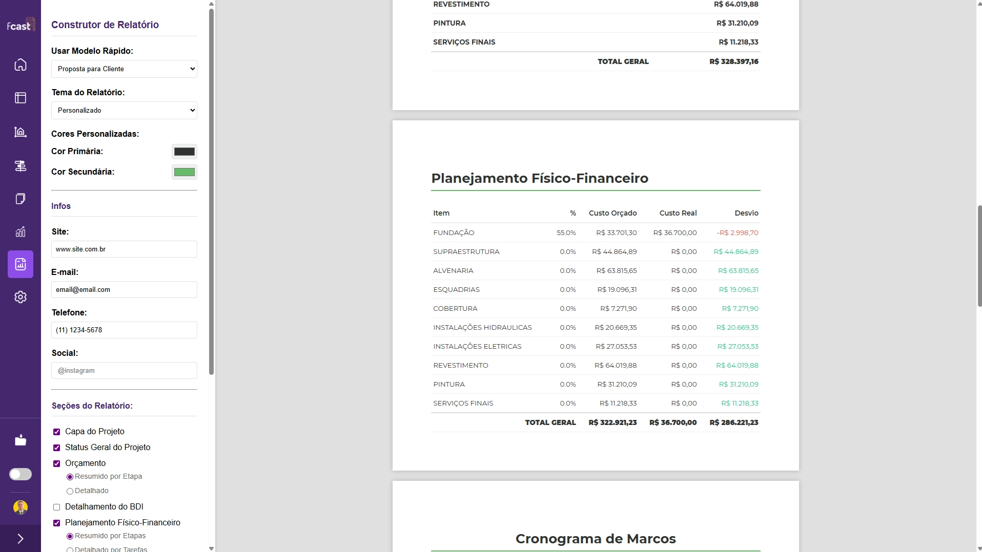The width and height of the screenshot is (982, 552).
Task: Expand sidebar with bottom chevron arrow
Action: click(21, 539)
